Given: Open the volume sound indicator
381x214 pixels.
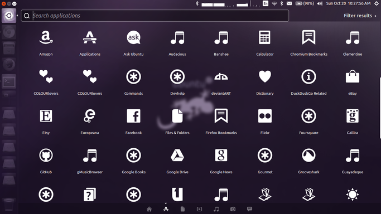Looking at the screenshot, I should tap(320, 3).
